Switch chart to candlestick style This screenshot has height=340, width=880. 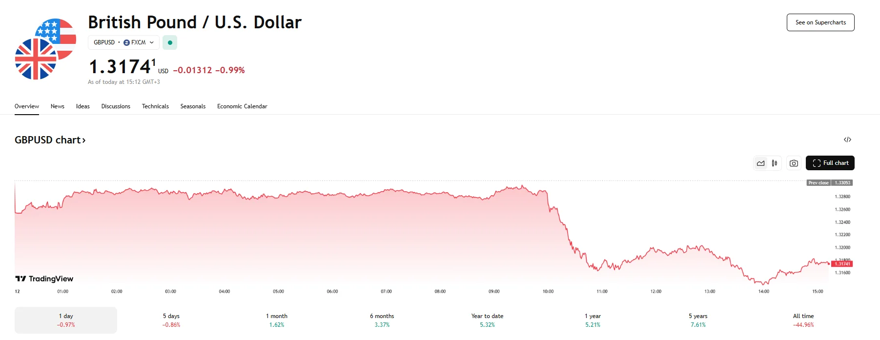(x=775, y=163)
